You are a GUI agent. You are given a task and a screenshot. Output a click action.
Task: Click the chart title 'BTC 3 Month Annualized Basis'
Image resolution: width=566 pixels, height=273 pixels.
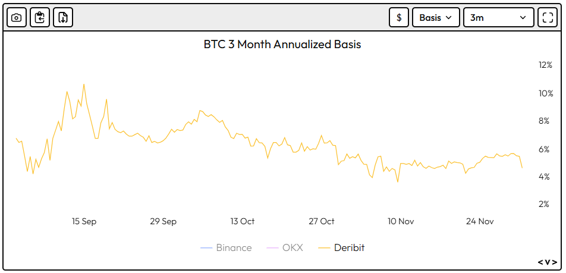click(x=282, y=45)
